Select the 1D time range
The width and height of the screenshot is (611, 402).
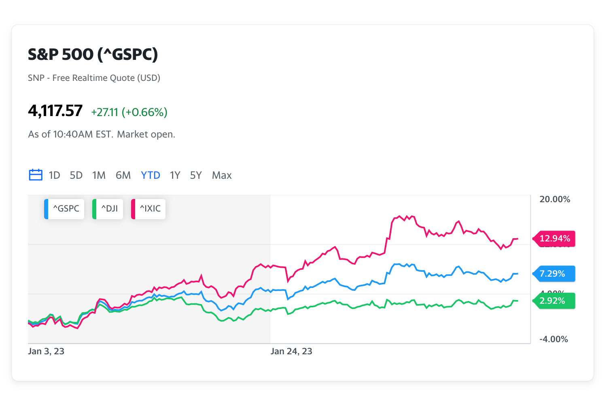point(54,175)
